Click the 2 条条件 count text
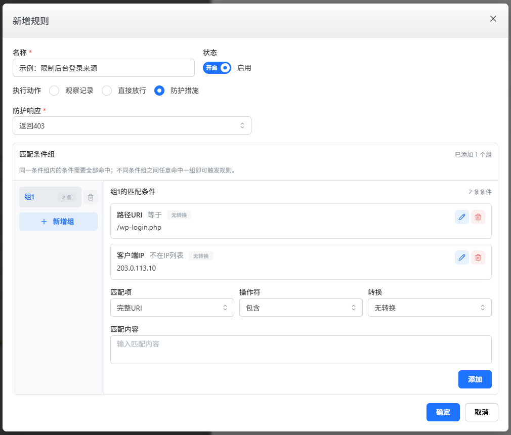511x435 pixels. 480,192
